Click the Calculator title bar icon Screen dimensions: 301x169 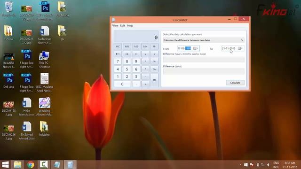[x=114, y=20]
